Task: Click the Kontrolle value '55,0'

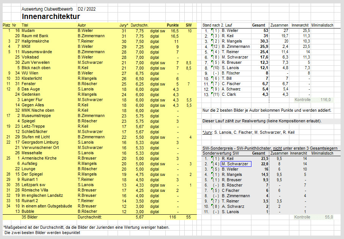Action: 329,217
